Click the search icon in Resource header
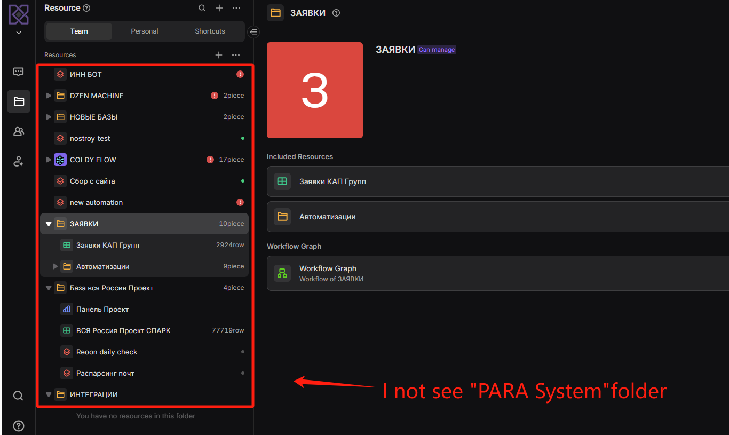Viewport: 729px width, 435px height. click(202, 8)
